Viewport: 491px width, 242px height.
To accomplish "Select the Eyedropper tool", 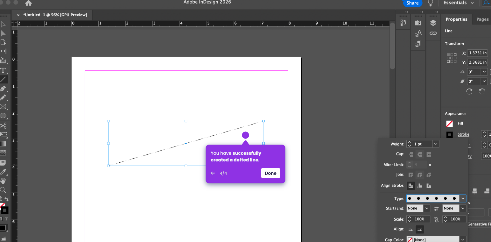I will click(x=3, y=172).
